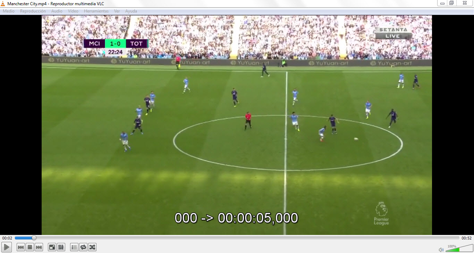Screen dimensions: 474x253
Task: Open the Medio menu
Action: [9, 11]
